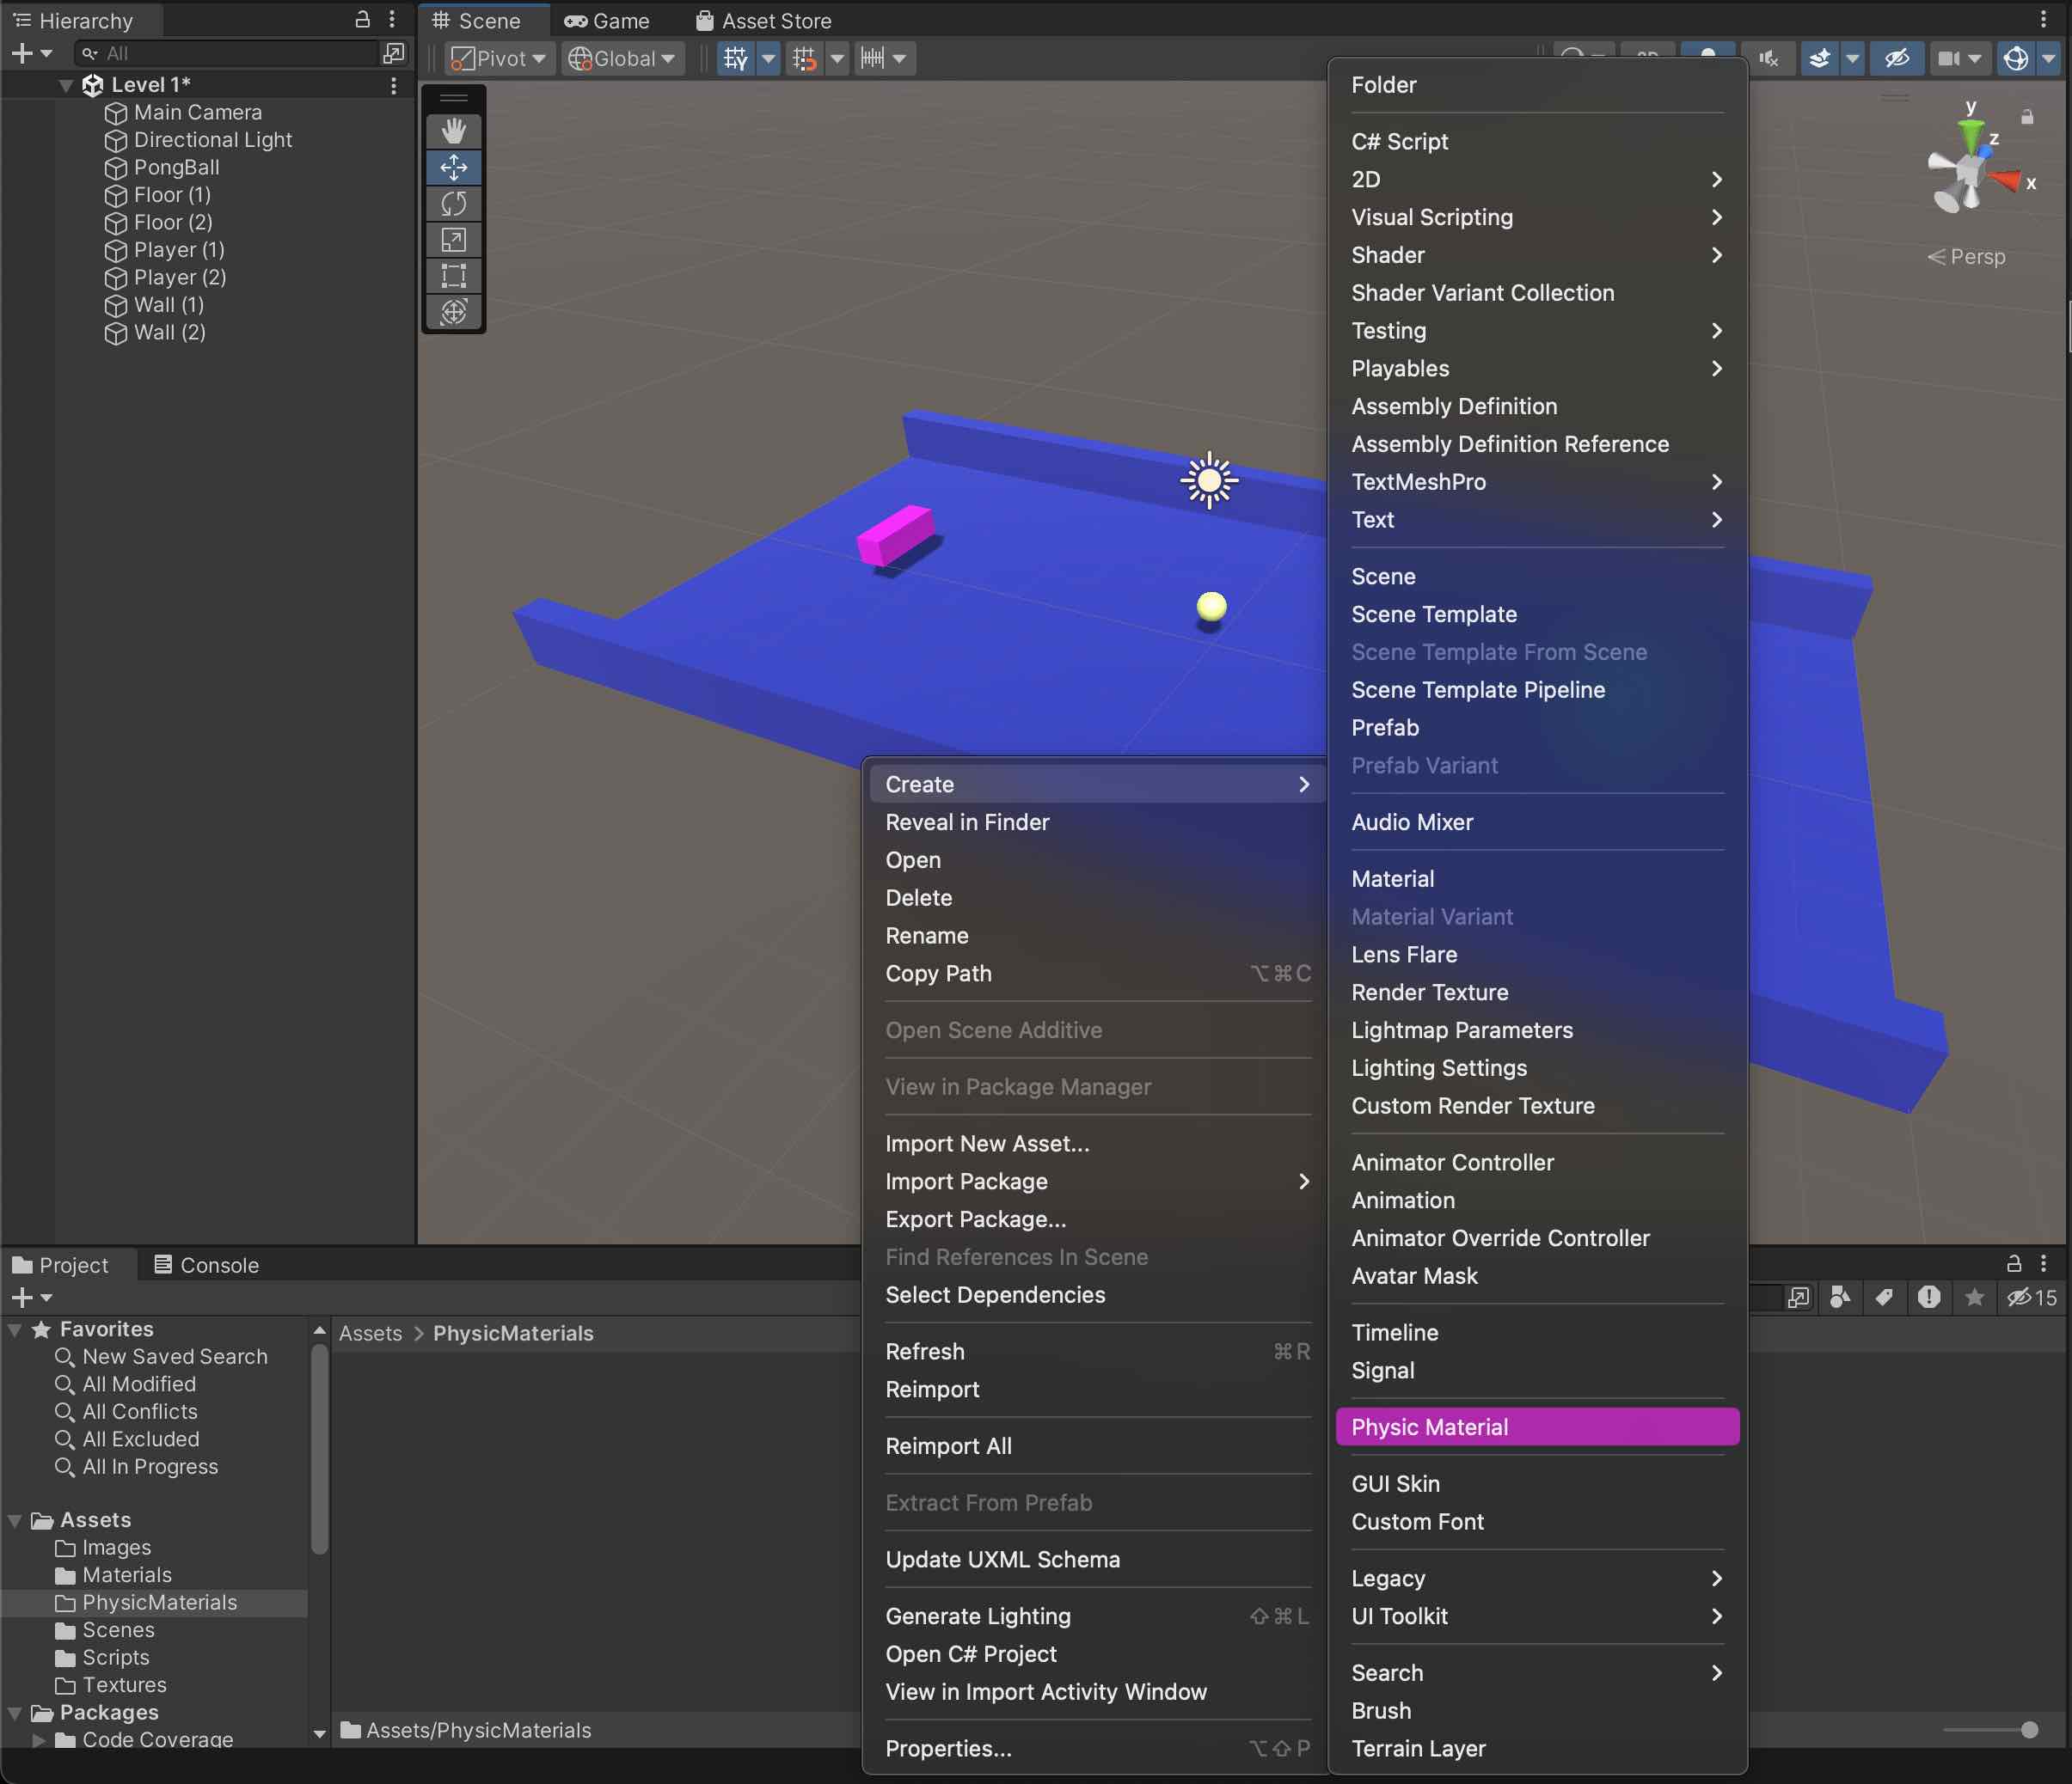Click the Transform combined tool icon
Image resolution: width=2072 pixels, height=1784 pixels.
coord(453,311)
